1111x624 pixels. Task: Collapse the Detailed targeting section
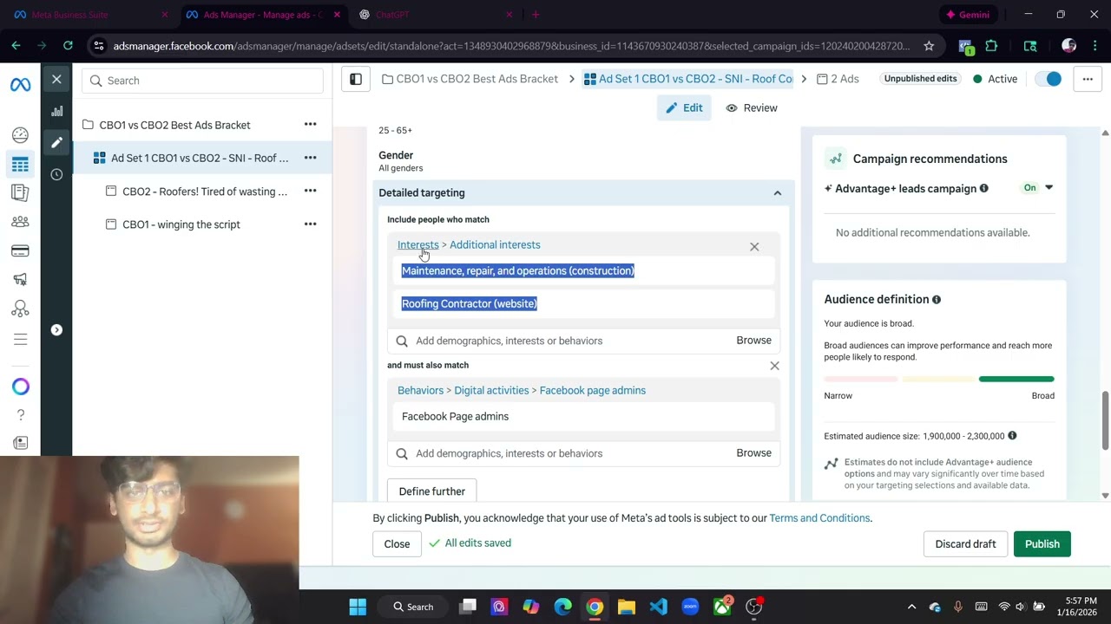pos(778,193)
